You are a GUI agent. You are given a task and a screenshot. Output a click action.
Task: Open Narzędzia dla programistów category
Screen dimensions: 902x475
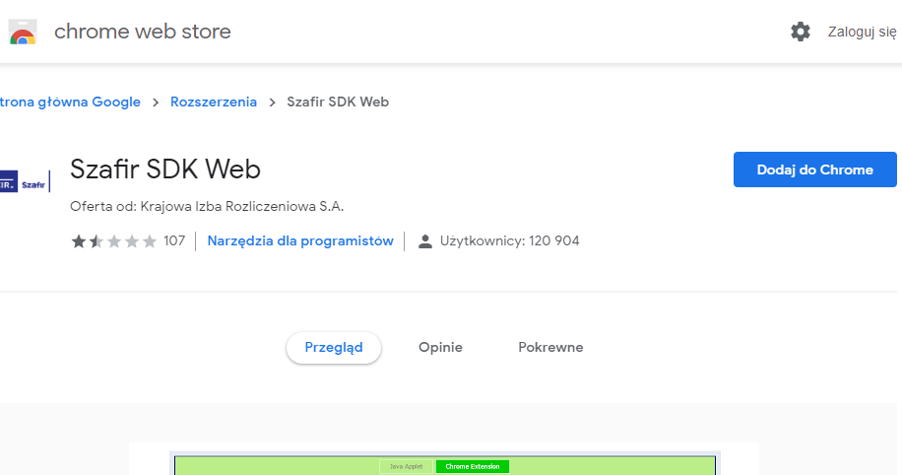pos(300,240)
